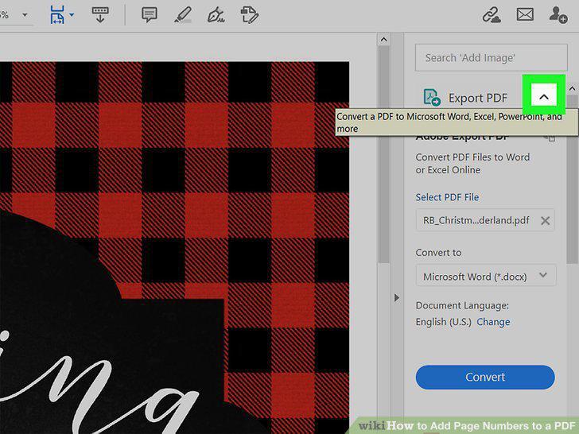Click the Export PDF tool icon

[x=432, y=98]
